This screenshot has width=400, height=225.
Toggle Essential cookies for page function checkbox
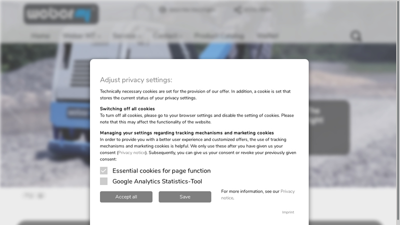point(104,170)
